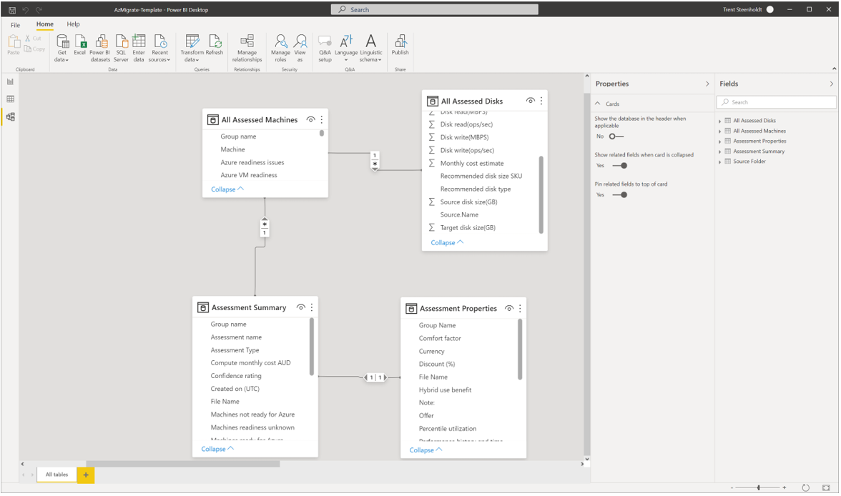
Task: Switch to Data view in the sidebar
Action: tap(10, 99)
